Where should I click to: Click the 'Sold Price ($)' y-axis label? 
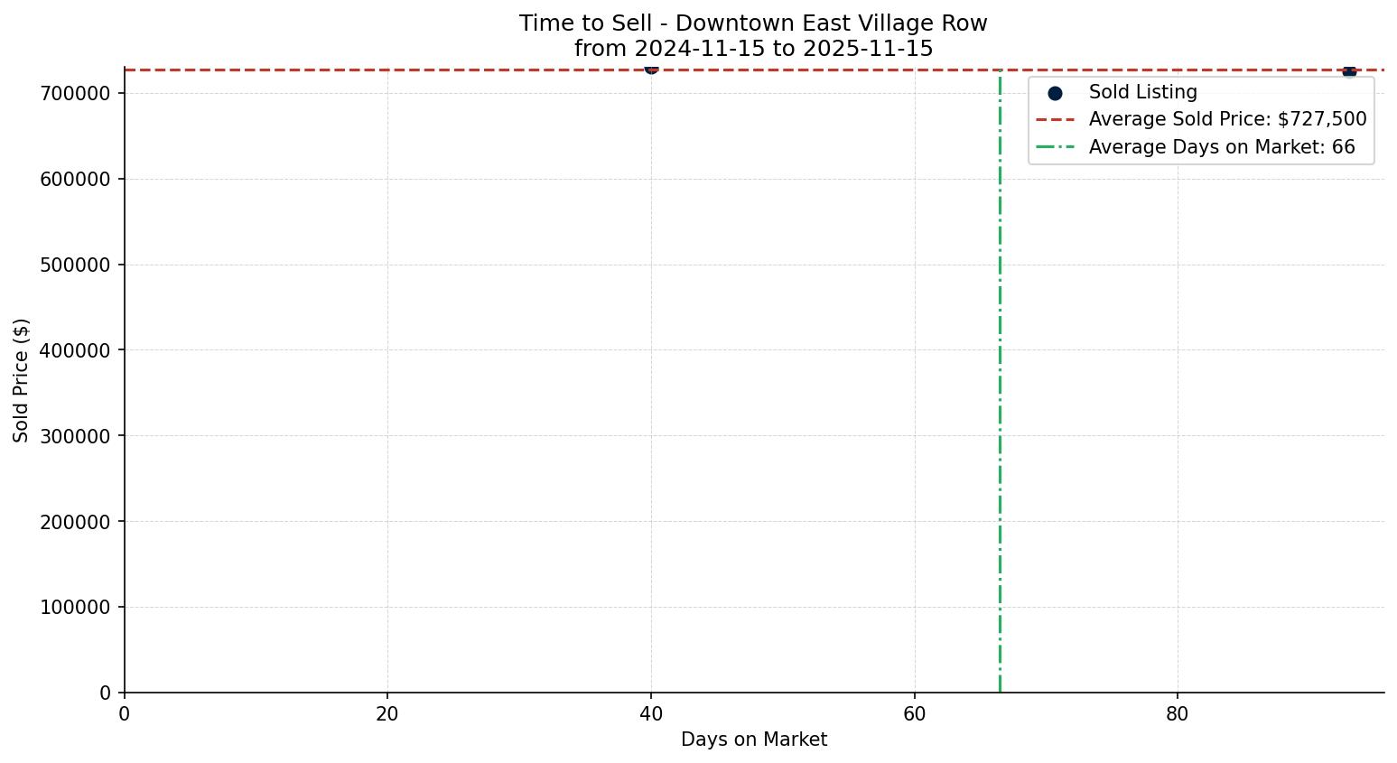pos(21,380)
